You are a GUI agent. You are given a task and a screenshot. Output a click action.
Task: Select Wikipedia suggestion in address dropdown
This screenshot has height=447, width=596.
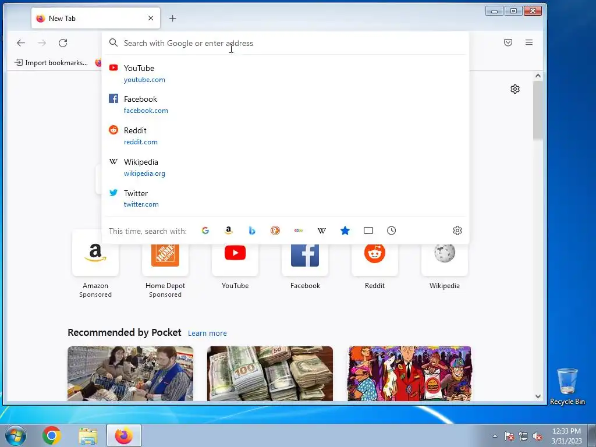tap(285, 167)
